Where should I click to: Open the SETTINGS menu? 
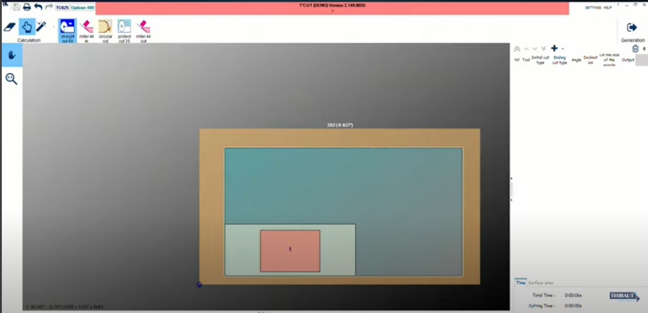592,8
